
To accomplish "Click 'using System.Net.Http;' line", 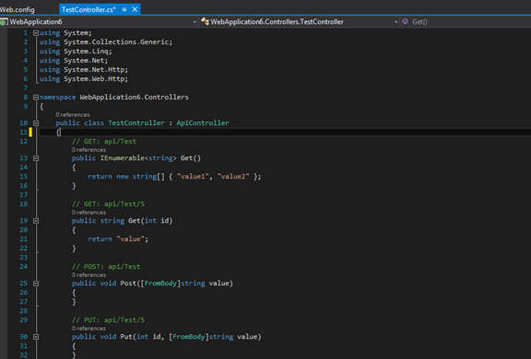I will (x=84, y=70).
